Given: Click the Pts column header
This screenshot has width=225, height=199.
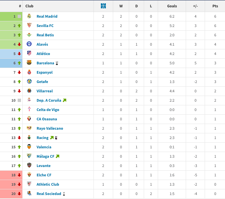Looking at the screenshot, I should click(x=215, y=6).
